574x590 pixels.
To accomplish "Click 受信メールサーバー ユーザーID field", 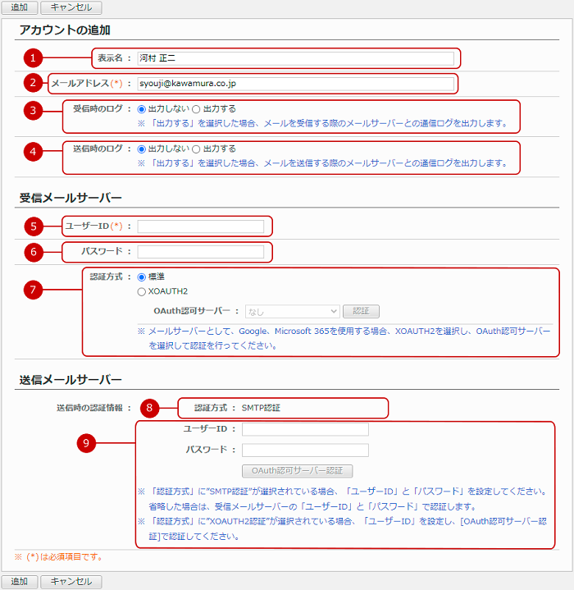I will pos(200,226).
